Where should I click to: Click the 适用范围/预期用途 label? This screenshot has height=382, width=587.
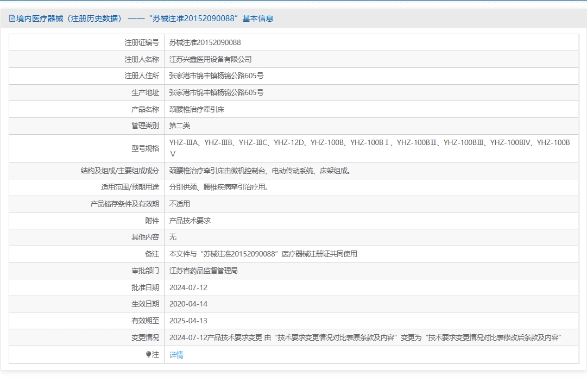coord(130,187)
